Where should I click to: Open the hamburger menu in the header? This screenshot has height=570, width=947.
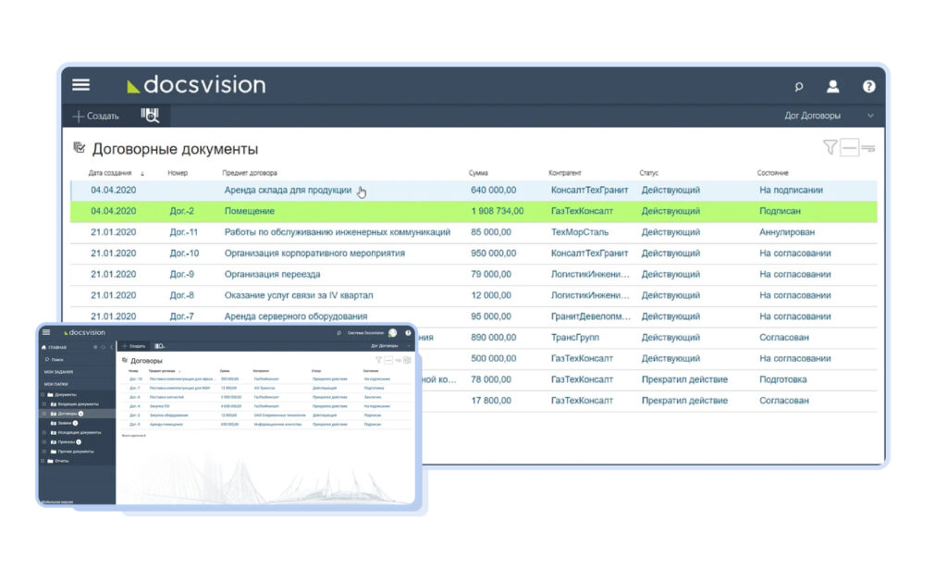click(81, 85)
